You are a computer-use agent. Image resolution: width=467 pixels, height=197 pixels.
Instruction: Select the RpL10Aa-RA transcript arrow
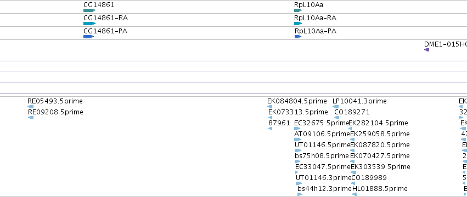298,24
